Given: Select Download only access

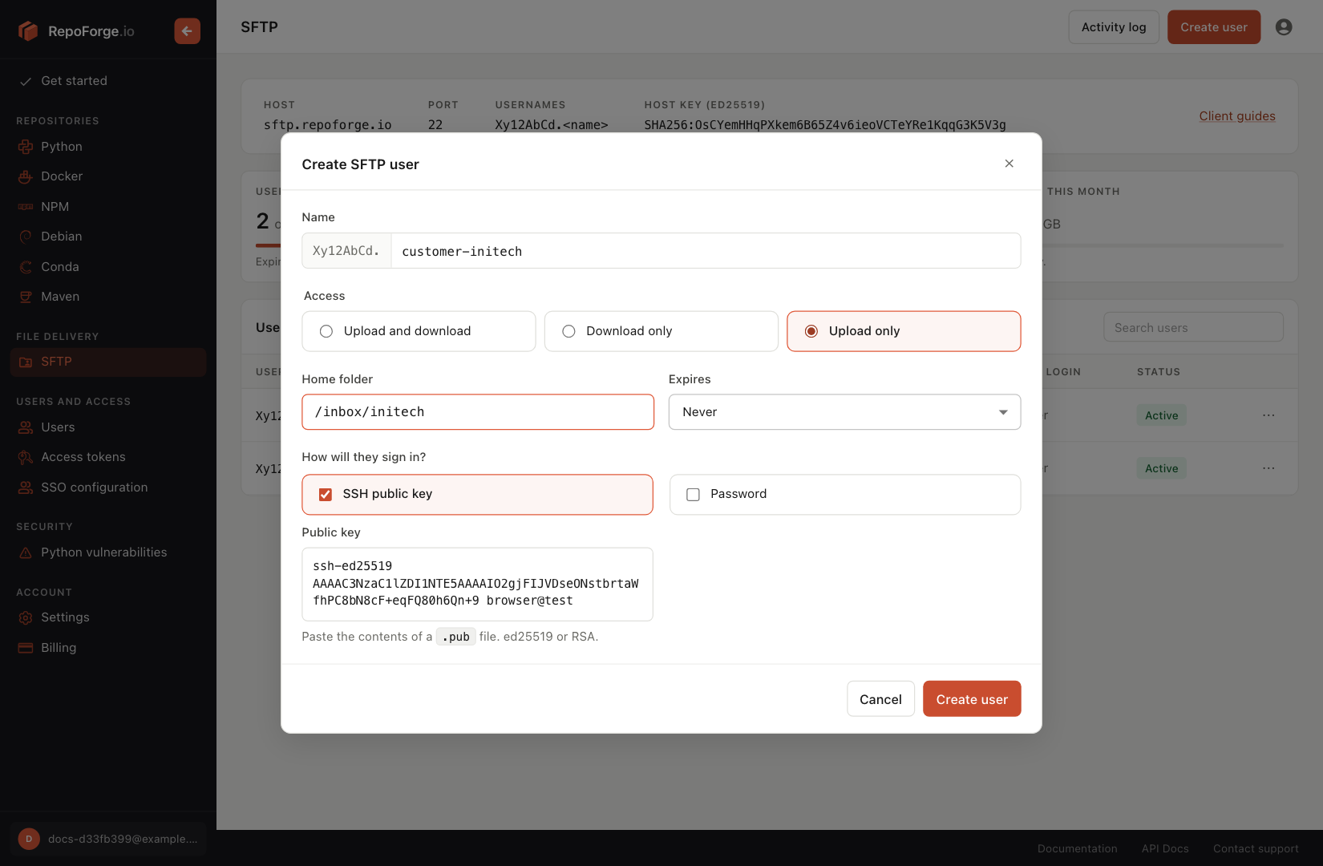Looking at the screenshot, I should (x=661, y=331).
